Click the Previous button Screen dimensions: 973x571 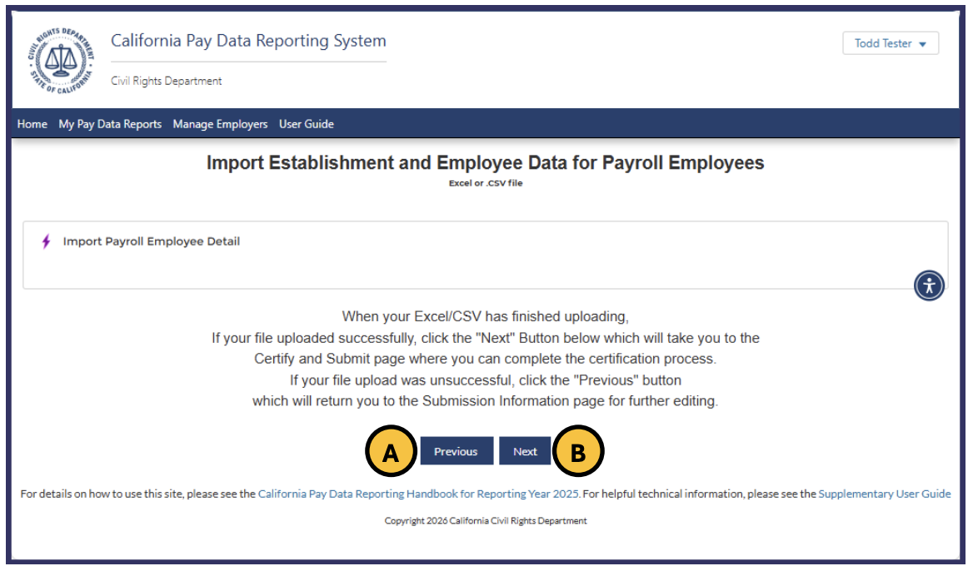[457, 450]
